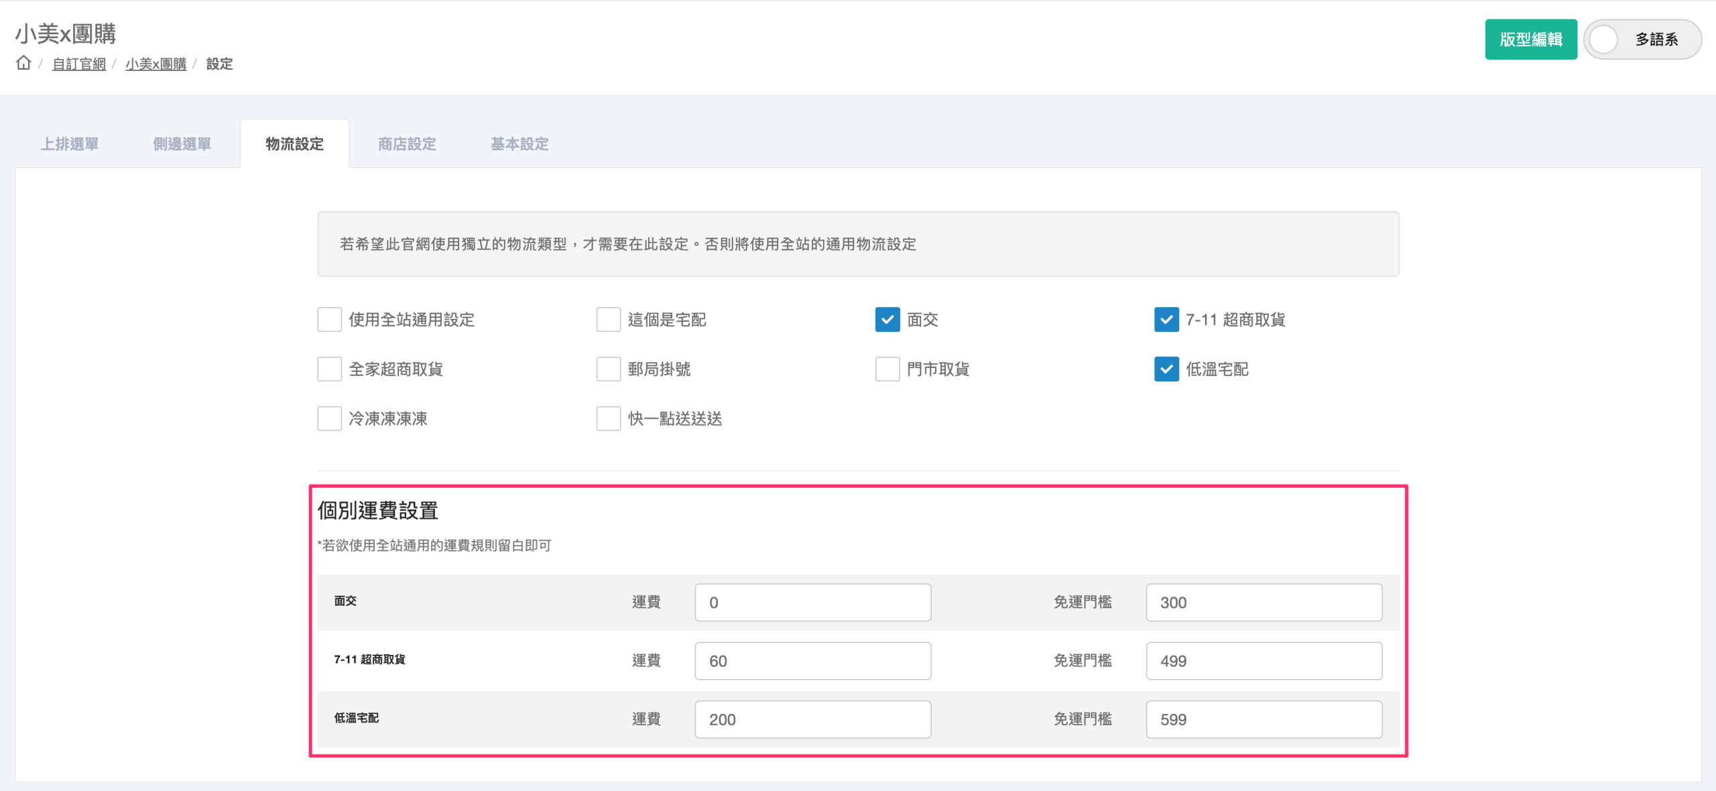Uncheck 7-11 超商取貨 checkbox

[1166, 320]
